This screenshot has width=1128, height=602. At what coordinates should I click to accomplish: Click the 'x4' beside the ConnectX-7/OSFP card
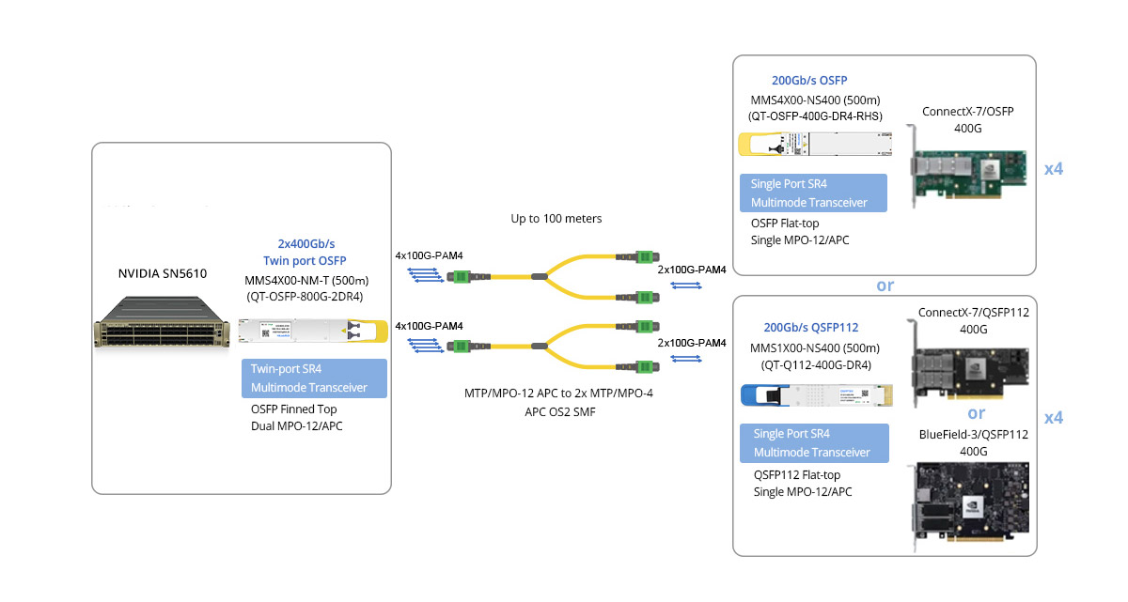pos(1054,170)
